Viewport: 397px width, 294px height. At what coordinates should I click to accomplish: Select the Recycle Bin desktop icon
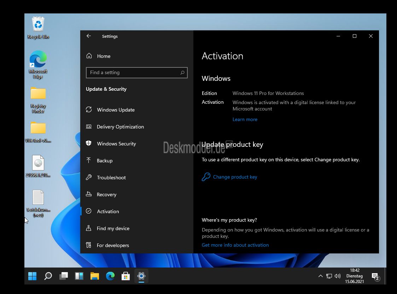(38, 28)
